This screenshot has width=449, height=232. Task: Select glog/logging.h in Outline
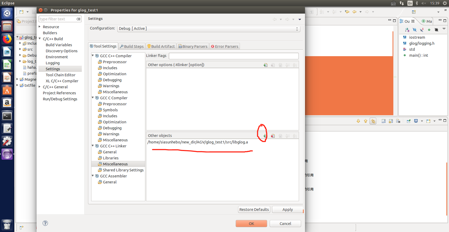tap(422, 43)
